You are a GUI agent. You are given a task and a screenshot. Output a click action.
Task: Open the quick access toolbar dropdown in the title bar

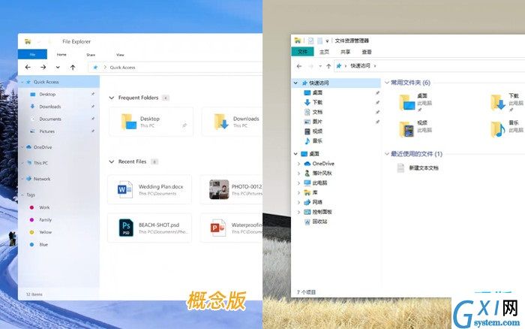click(327, 41)
